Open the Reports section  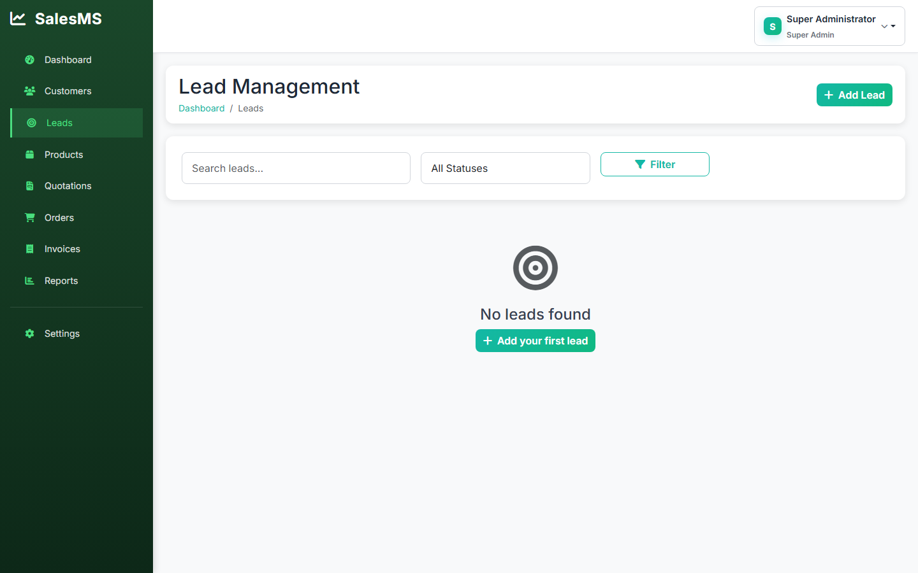click(76, 281)
